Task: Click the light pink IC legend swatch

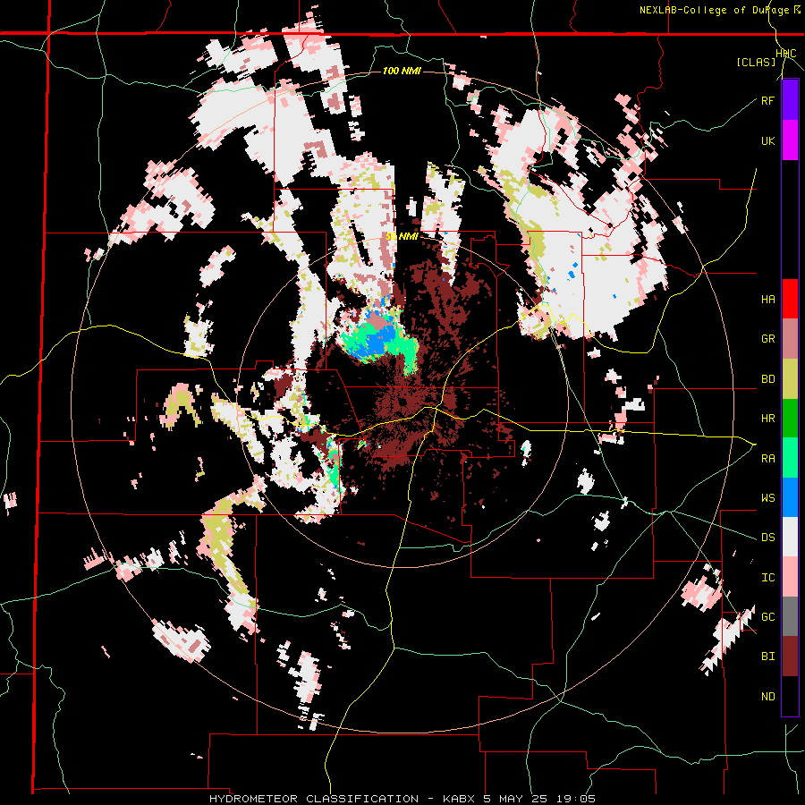Action: click(x=790, y=577)
